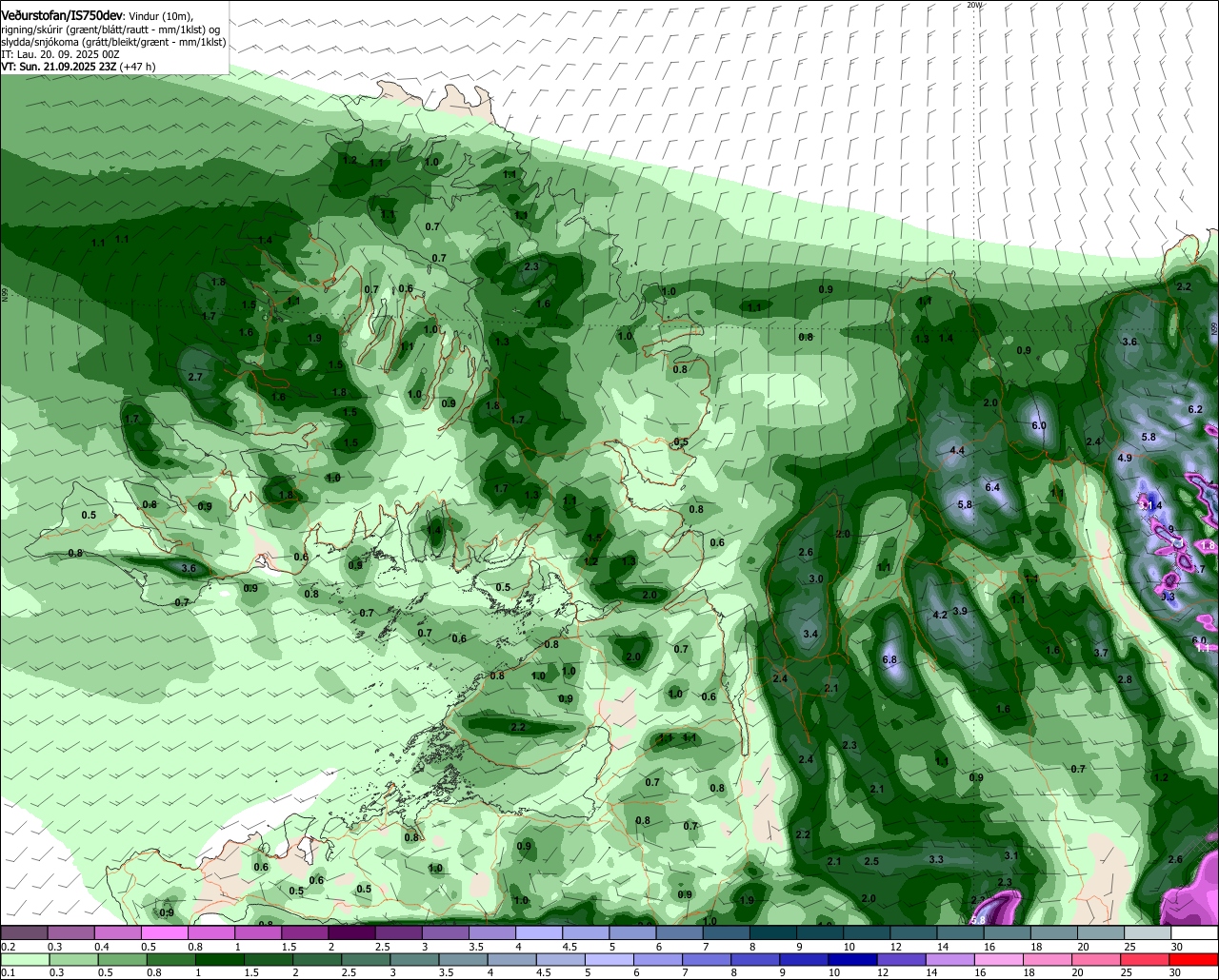This screenshot has width=1219, height=980.
Task: Click the init time line 'IT: Lau. 20. 09. 2025 00Z'
Action: pyautogui.click(x=60, y=54)
